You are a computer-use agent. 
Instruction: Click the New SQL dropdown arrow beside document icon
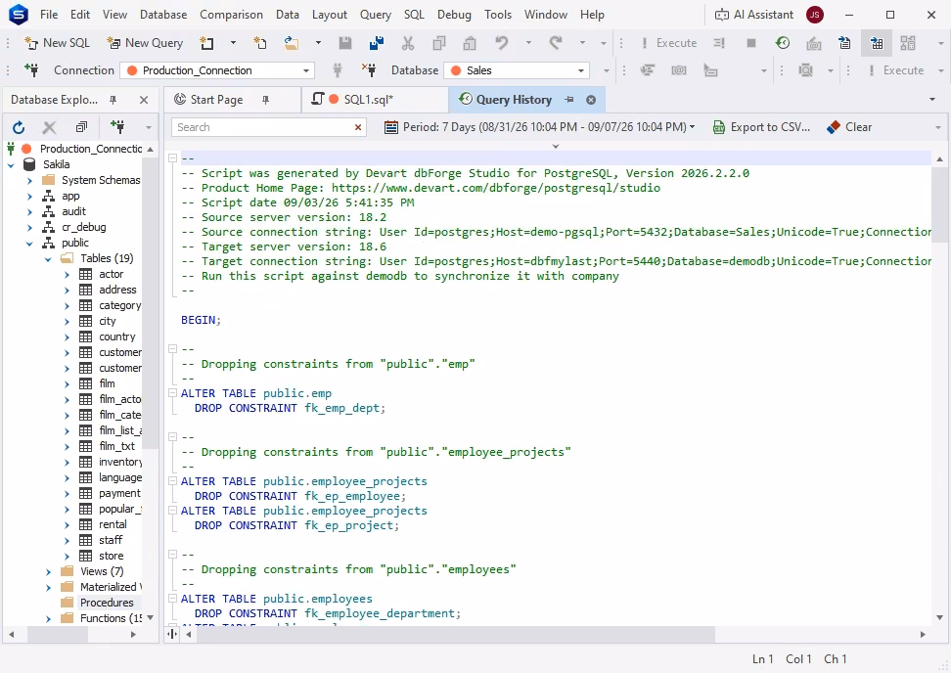click(x=233, y=43)
